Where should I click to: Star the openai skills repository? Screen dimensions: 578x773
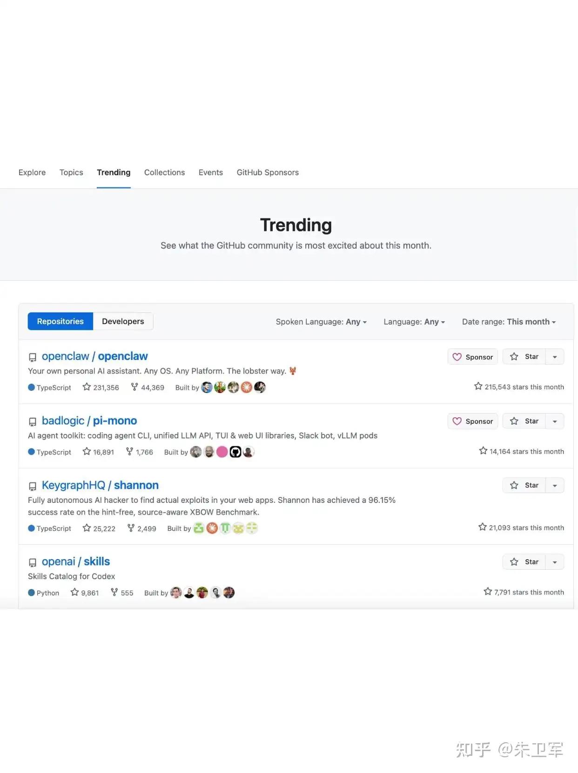tap(524, 562)
